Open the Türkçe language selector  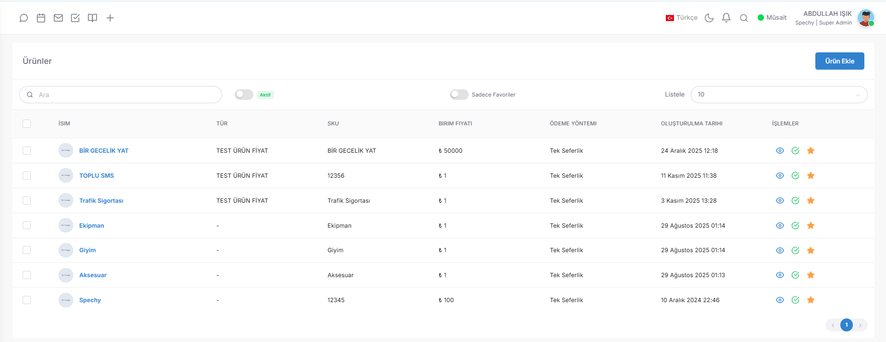682,18
